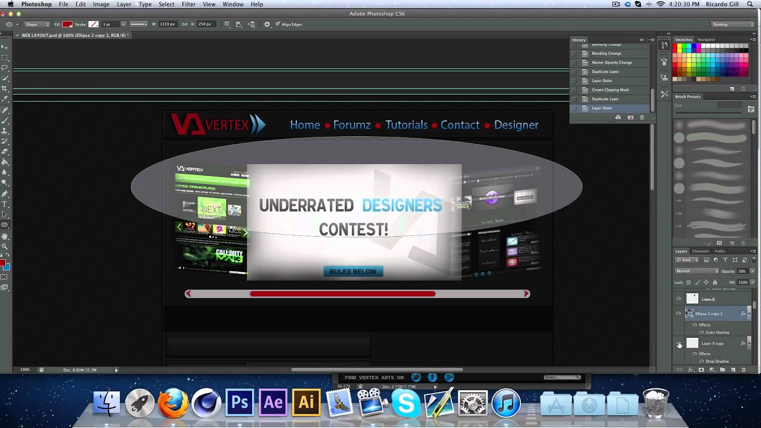Open the Kind filter dropdown
The height and width of the screenshot is (428, 761).
tap(688, 260)
